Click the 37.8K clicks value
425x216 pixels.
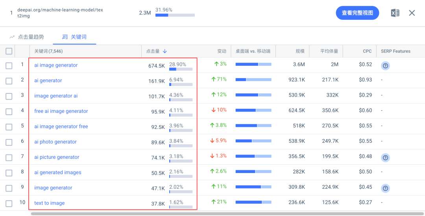[x=158, y=203]
